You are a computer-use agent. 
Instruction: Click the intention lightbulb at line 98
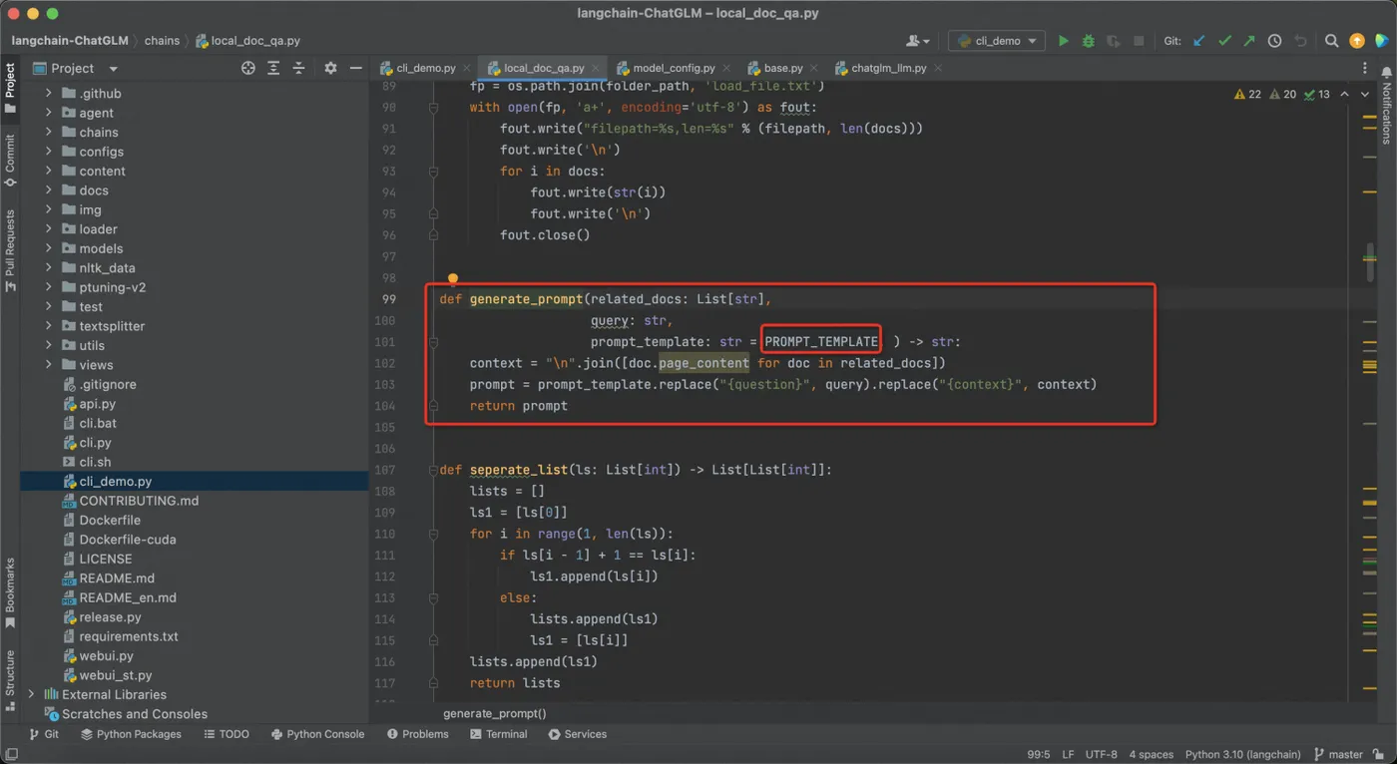click(x=453, y=279)
